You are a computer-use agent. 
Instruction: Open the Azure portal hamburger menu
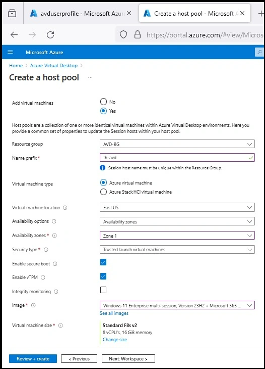tap(10, 52)
